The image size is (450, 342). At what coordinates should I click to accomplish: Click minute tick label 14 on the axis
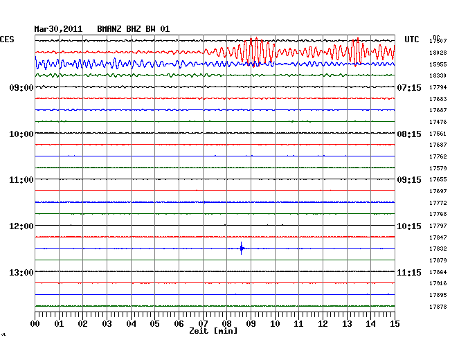(x=370, y=324)
